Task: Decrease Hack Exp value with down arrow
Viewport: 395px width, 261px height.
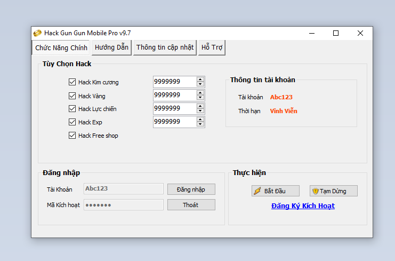Action: coord(200,124)
